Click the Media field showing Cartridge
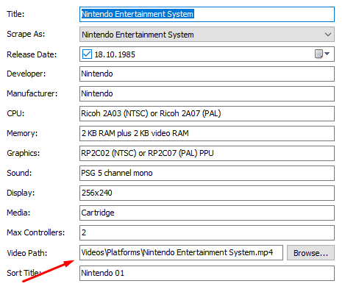 pos(207,213)
